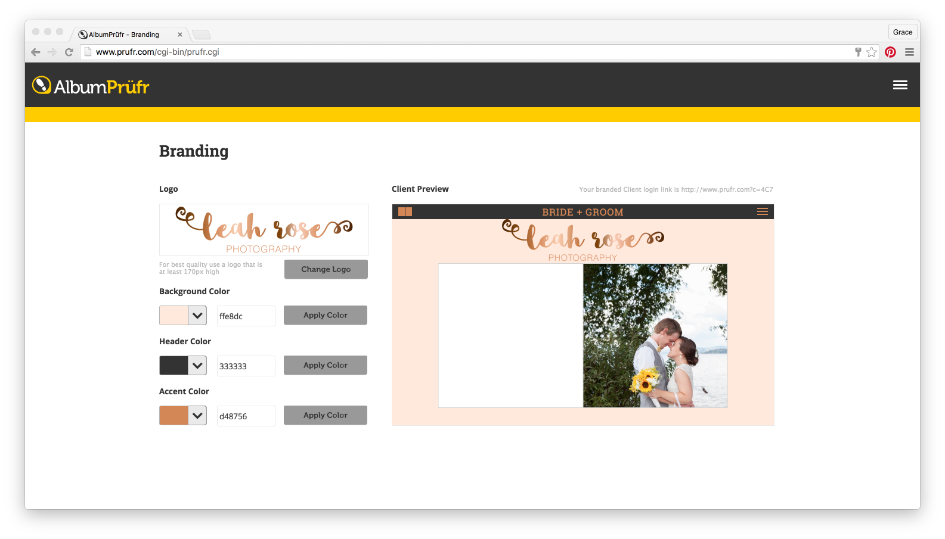Click the AlbumPrüfr logo

click(x=91, y=86)
